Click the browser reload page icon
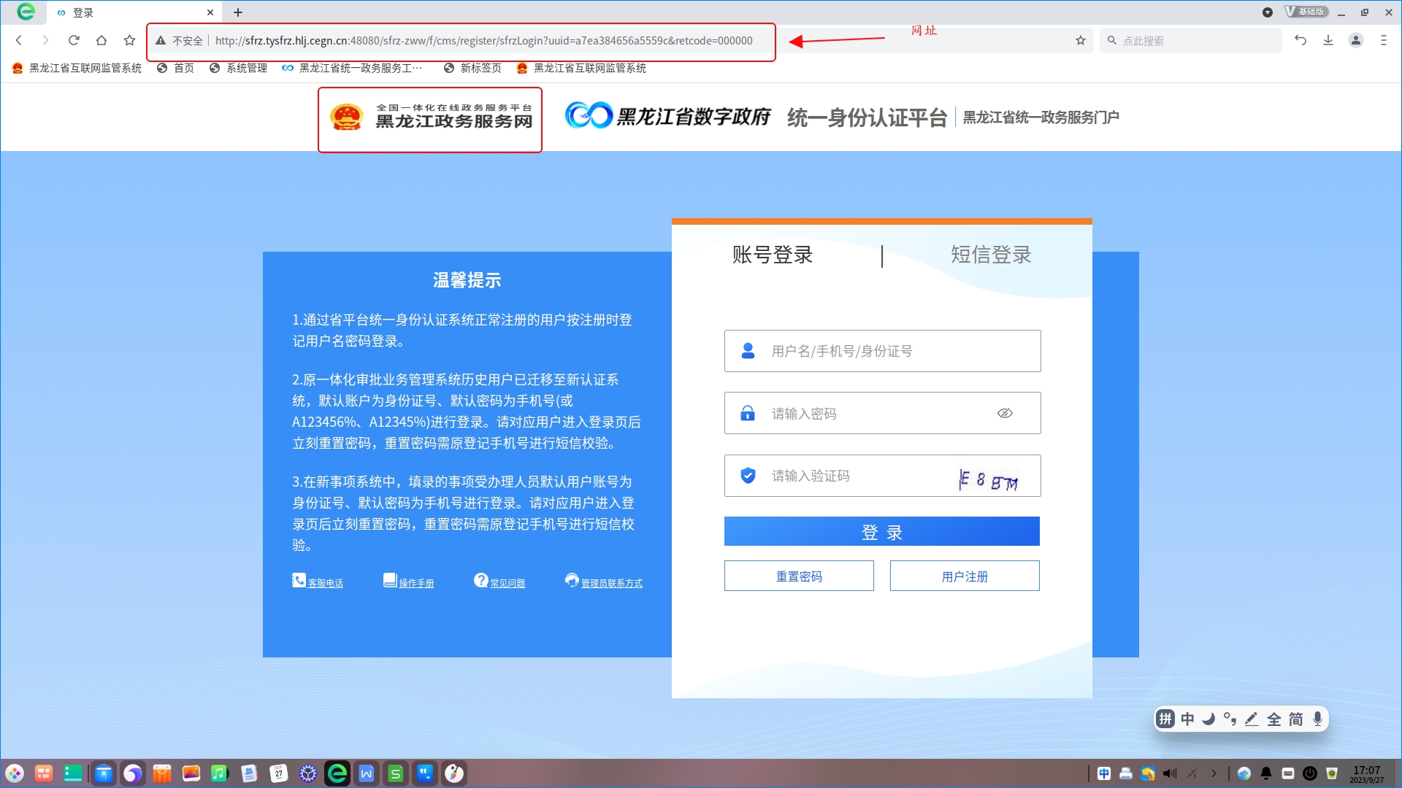This screenshot has width=1402, height=788. coord(74,40)
